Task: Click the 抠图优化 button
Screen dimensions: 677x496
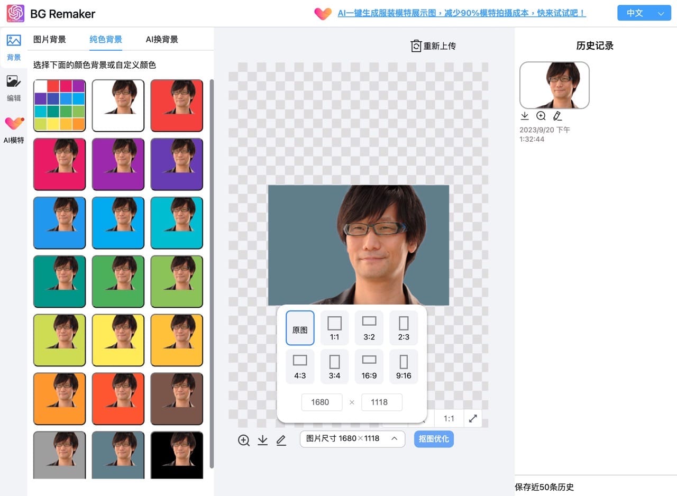Action: (x=434, y=439)
